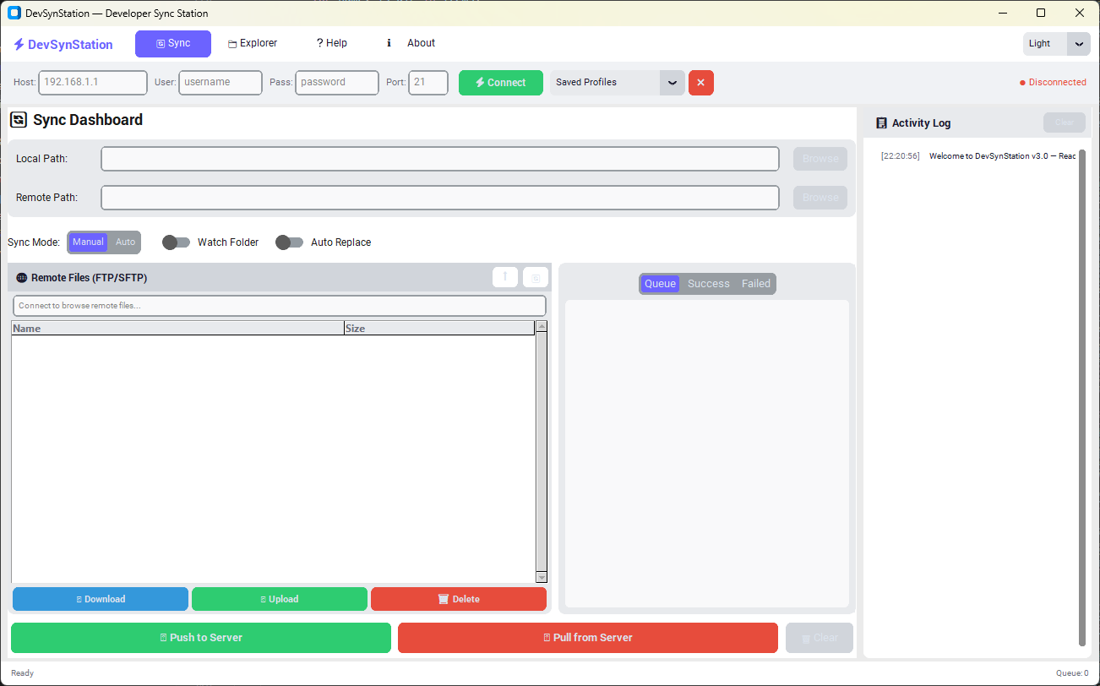The width and height of the screenshot is (1100, 686).
Task: Enable the Watch Folder toggle
Action: [x=176, y=242]
